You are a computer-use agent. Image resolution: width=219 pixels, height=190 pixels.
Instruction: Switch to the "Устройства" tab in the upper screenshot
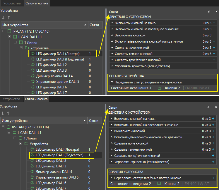[x=12, y=3]
